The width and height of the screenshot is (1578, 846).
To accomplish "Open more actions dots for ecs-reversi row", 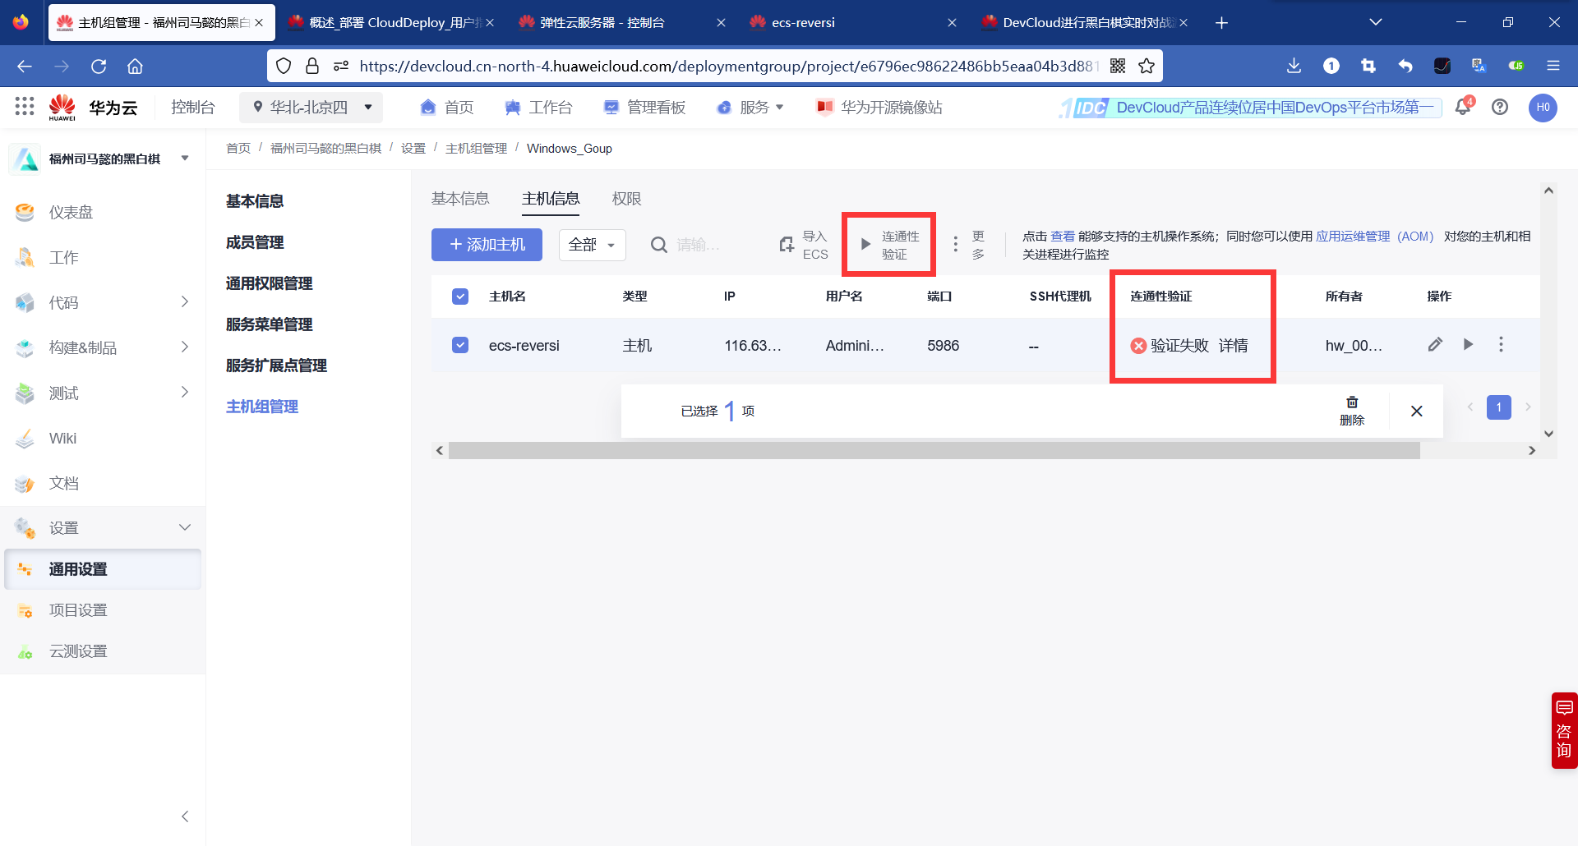I will [x=1501, y=345].
